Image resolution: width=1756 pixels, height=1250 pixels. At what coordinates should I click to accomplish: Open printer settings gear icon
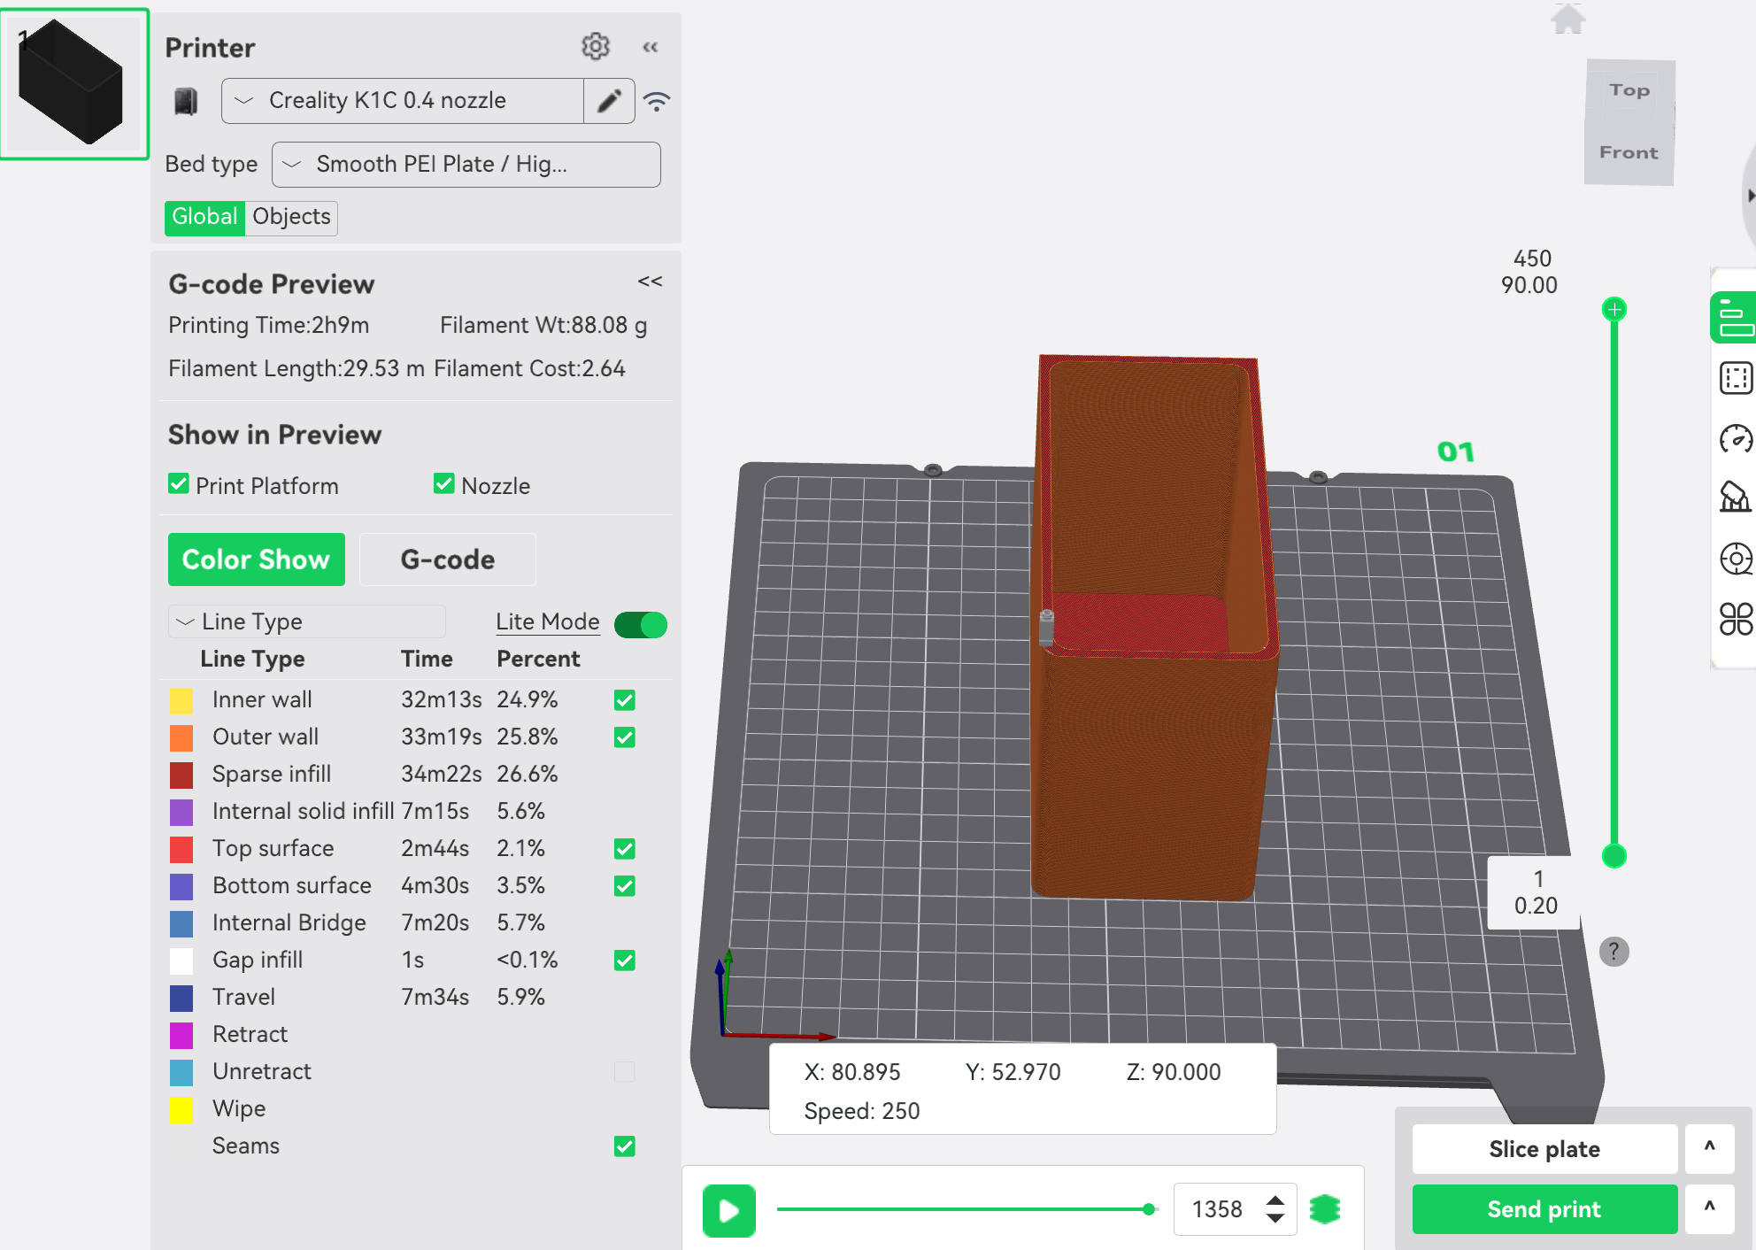[x=595, y=46]
